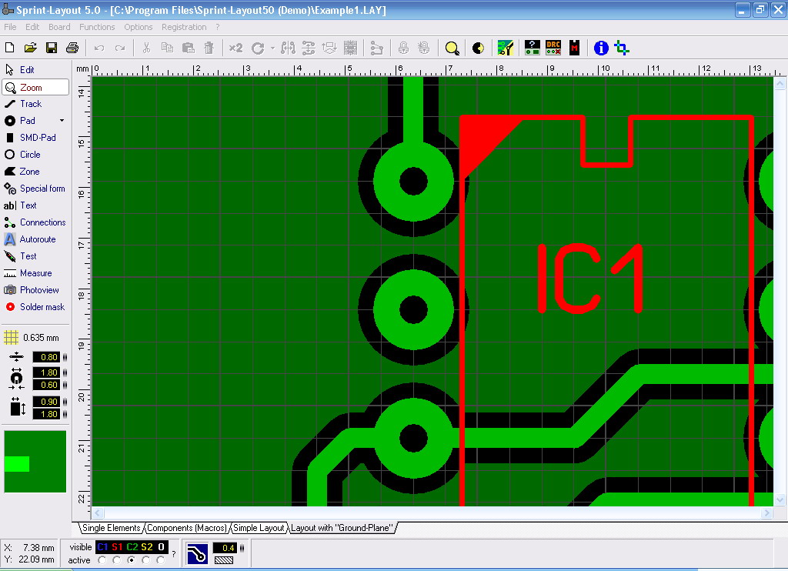This screenshot has height=571, width=788.
Task: Set S2 layer as active
Action: (145, 560)
